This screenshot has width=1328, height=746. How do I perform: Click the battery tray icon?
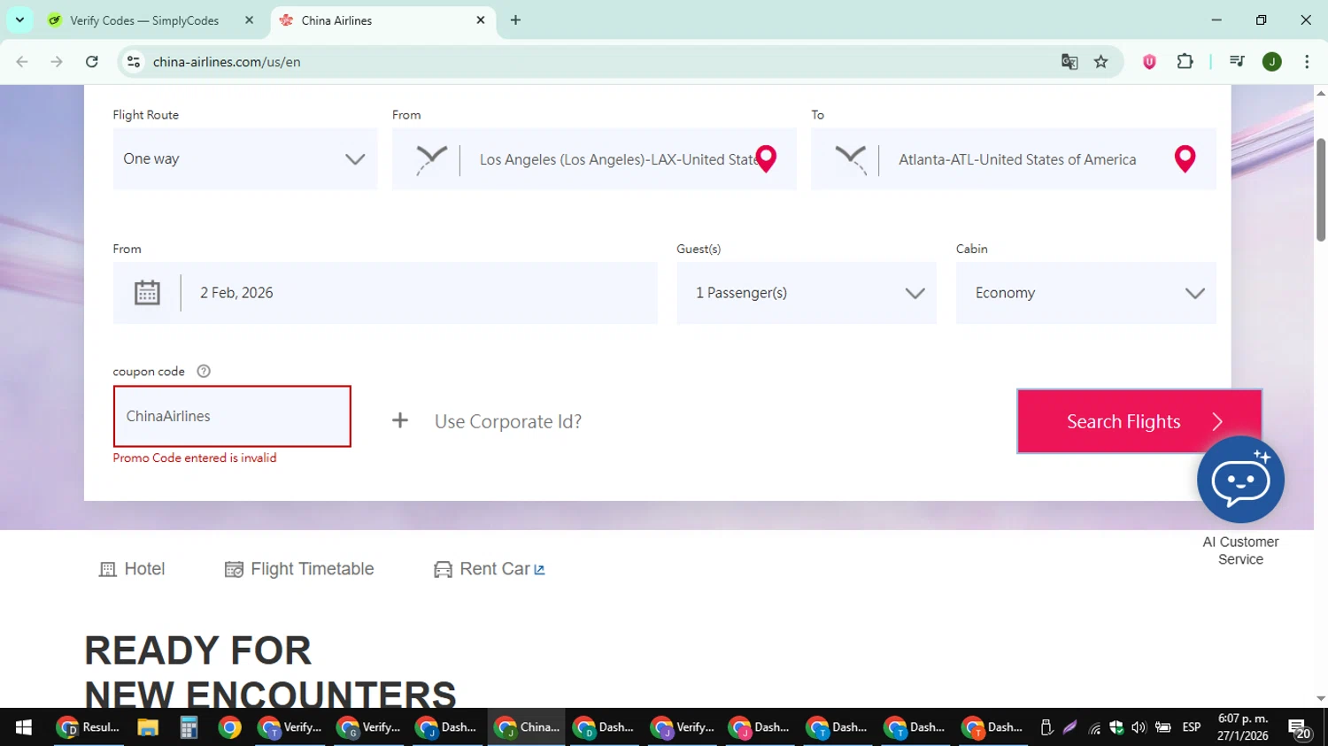click(1162, 727)
